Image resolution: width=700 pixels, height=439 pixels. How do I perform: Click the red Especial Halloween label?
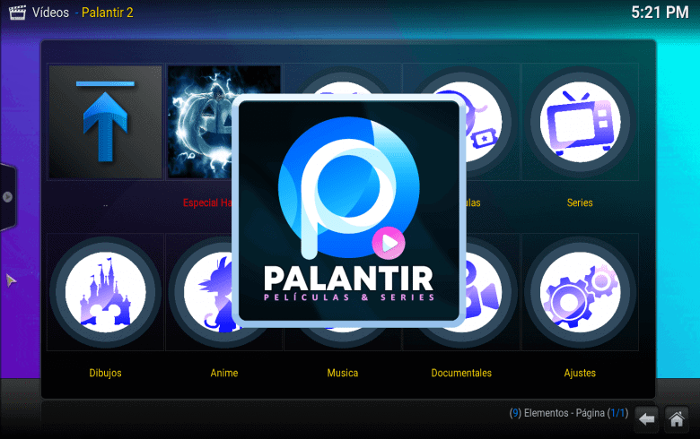(x=207, y=202)
